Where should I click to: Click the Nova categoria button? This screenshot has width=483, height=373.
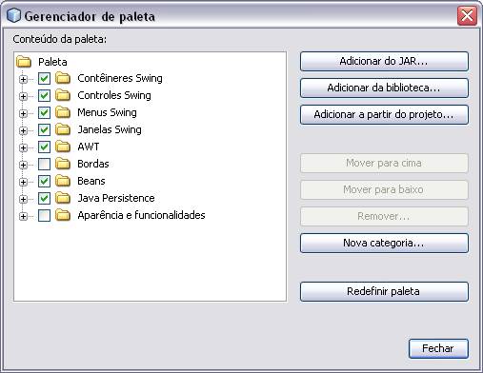click(x=384, y=243)
